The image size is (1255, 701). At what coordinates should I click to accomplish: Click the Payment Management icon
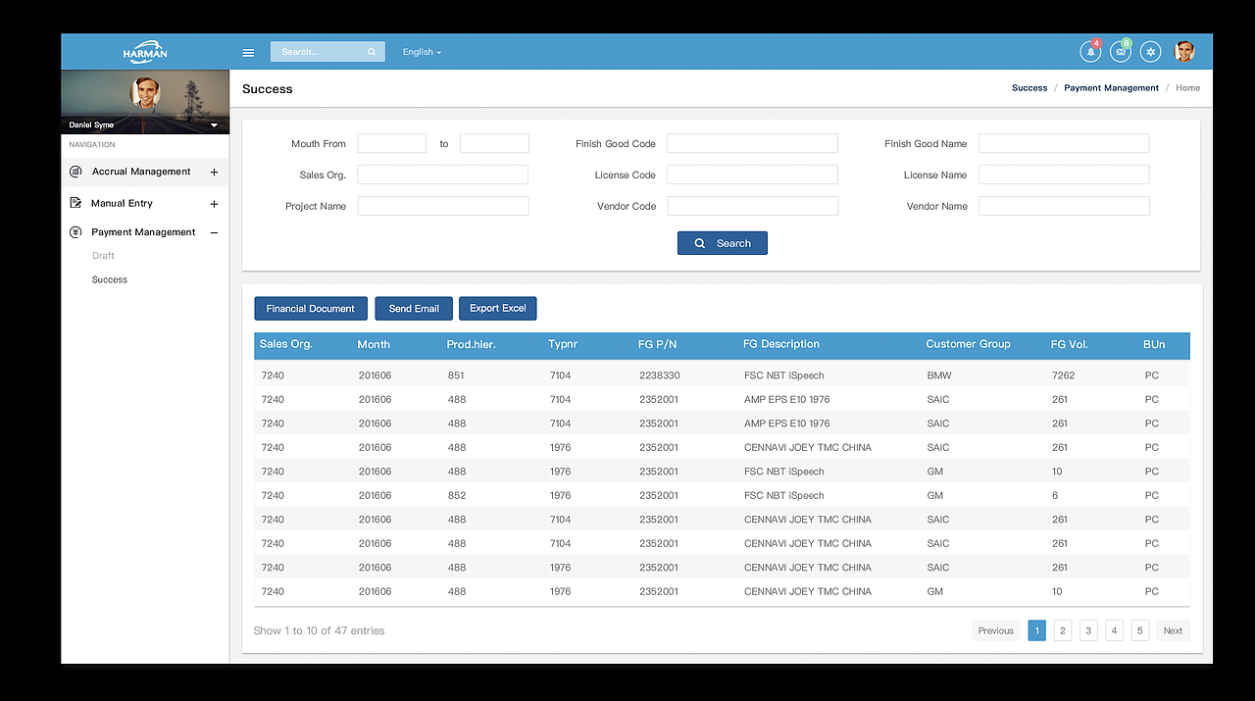(75, 232)
